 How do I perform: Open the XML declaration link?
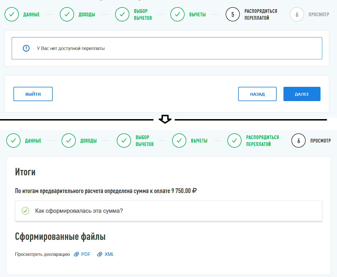(x=109, y=254)
